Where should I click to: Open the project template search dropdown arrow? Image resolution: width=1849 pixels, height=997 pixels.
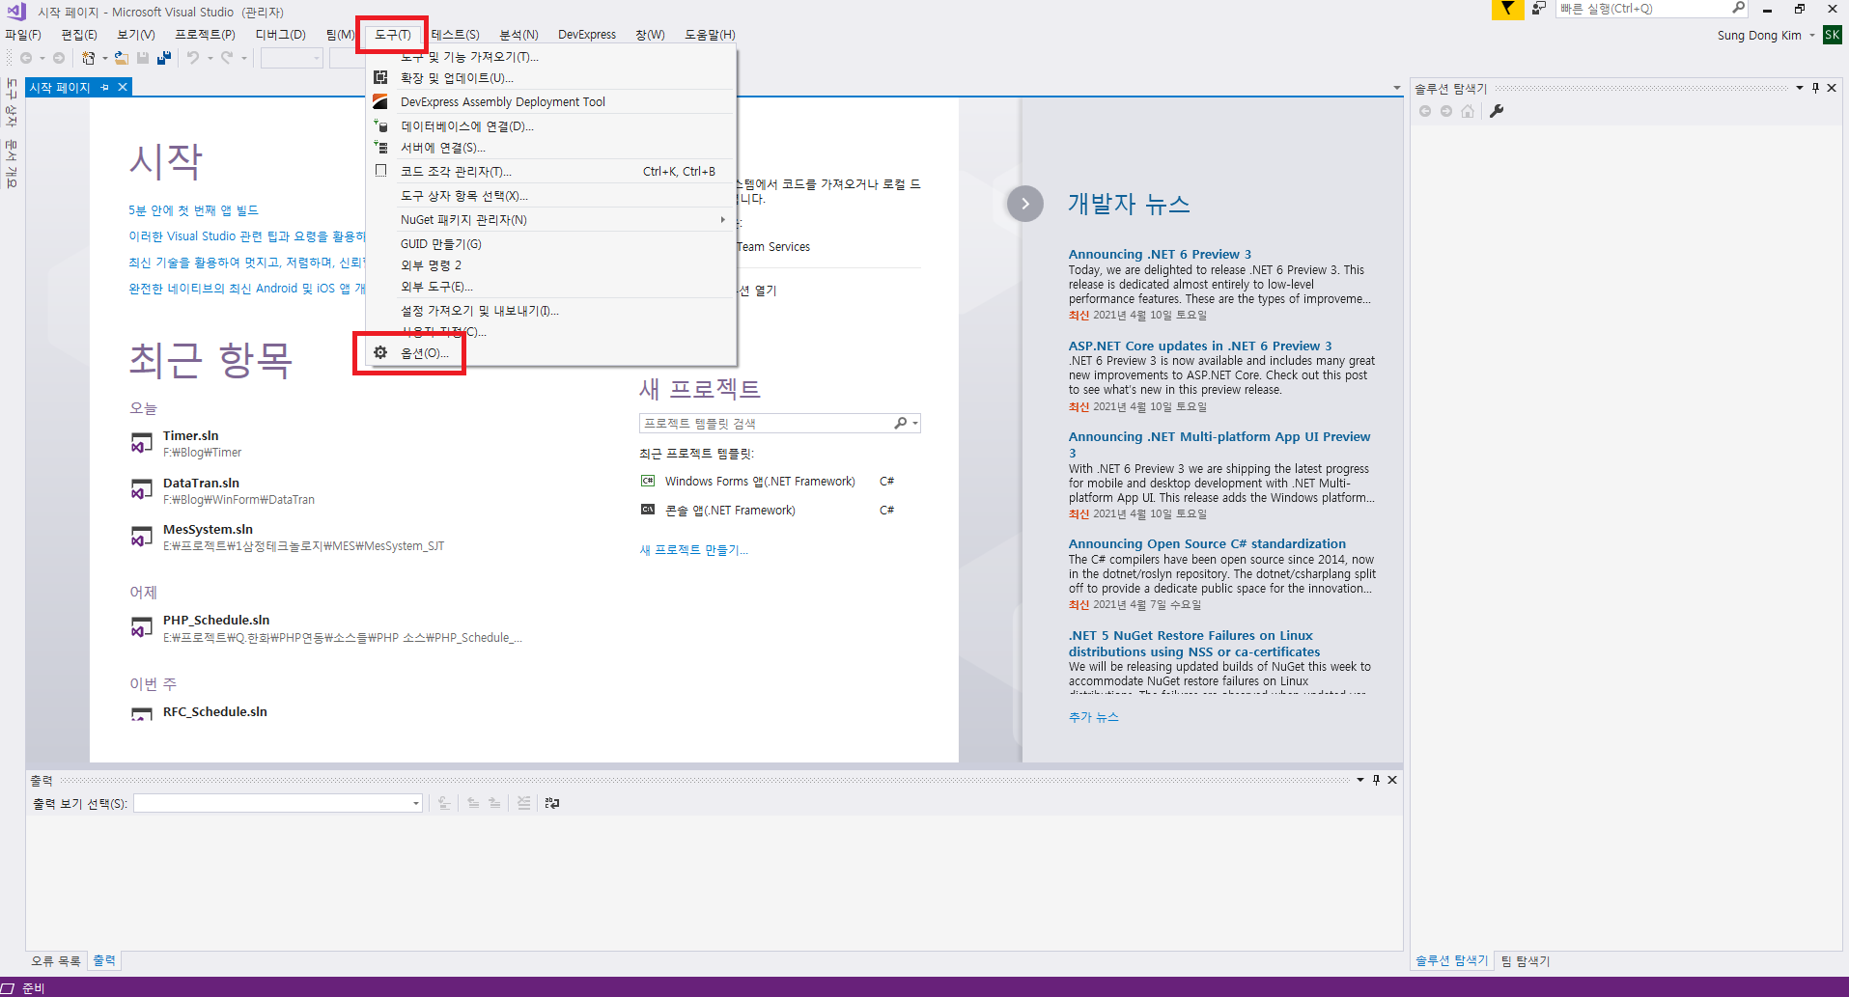point(915,423)
